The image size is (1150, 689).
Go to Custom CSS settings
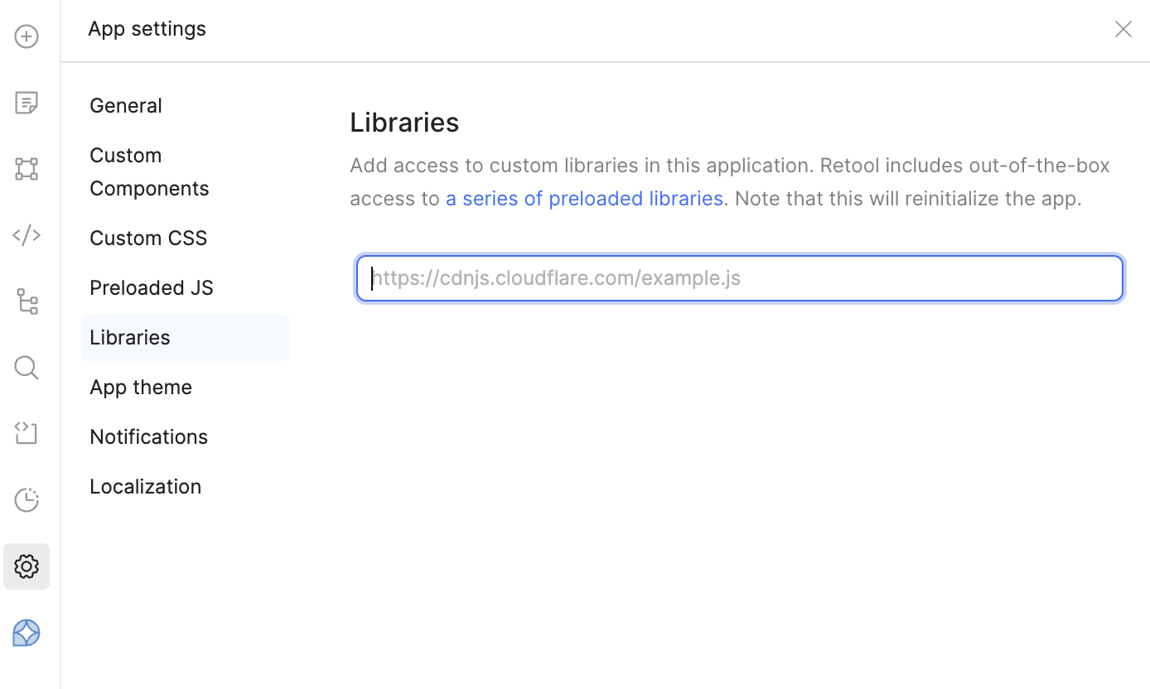[x=148, y=238]
